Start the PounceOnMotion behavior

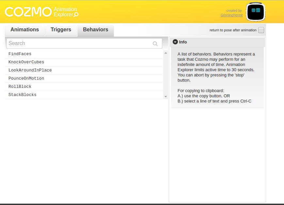[26, 78]
